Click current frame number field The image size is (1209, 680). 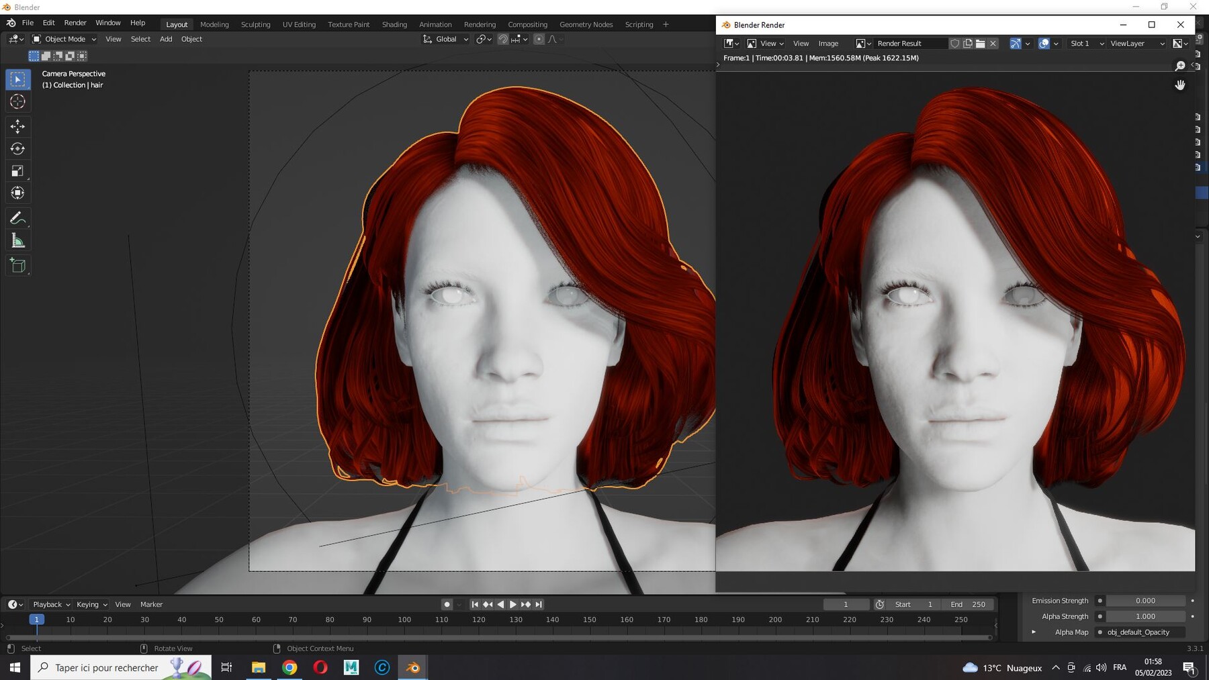click(x=846, y=604)
